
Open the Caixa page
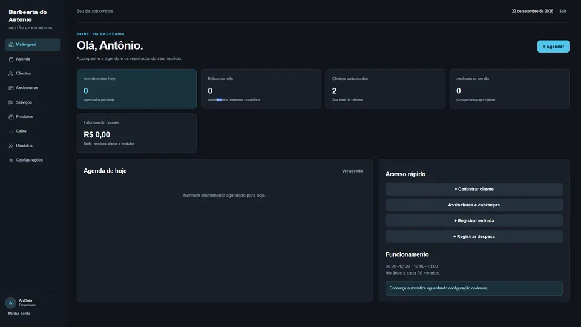33,131
